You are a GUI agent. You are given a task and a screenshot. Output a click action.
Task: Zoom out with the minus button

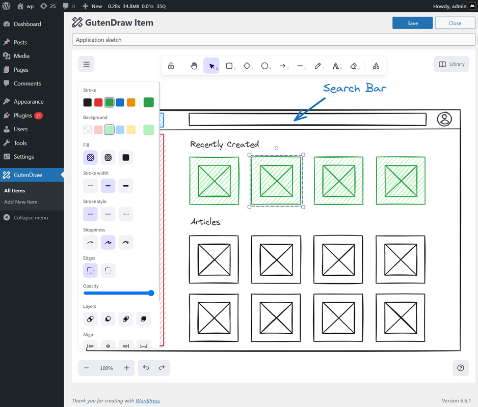point(87,368)
